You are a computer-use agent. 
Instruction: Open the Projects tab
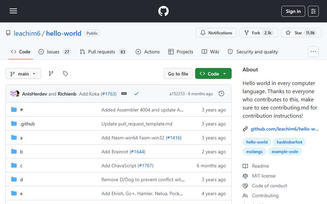tap(181, 52)
